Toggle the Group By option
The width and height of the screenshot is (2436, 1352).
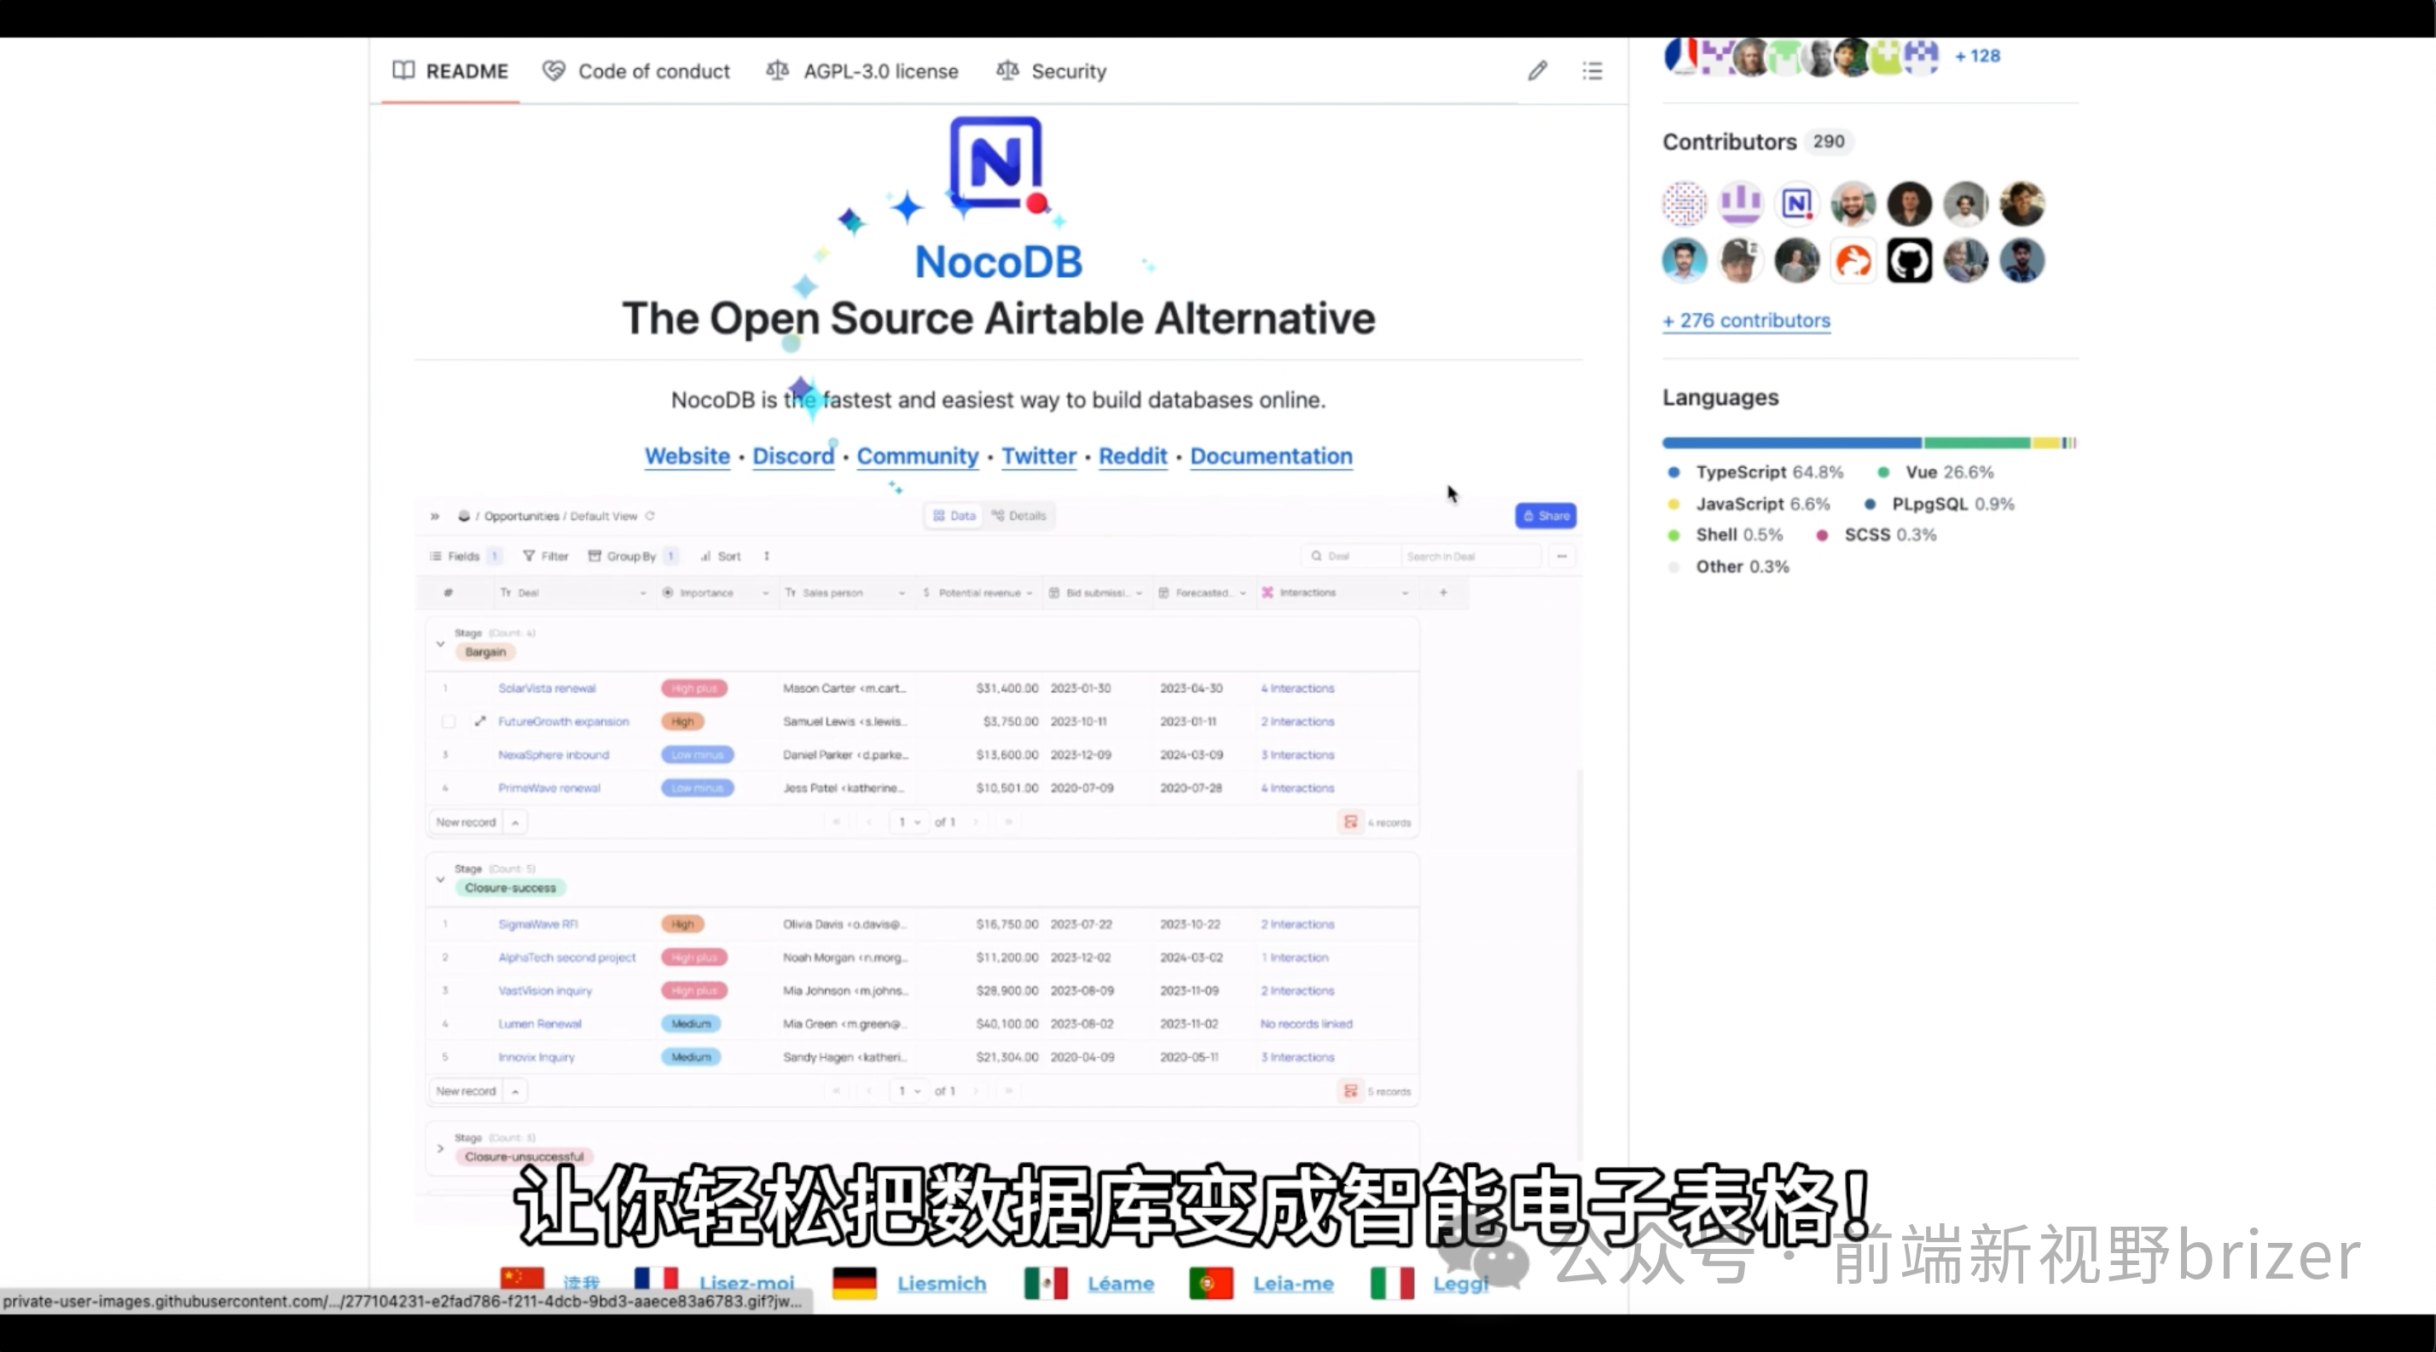click(x=636, y=556)
